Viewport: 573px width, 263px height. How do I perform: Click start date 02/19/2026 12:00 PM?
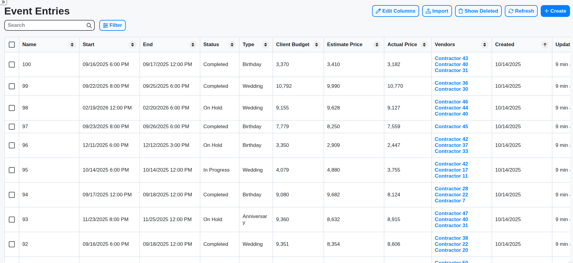(x=107, y=108)
